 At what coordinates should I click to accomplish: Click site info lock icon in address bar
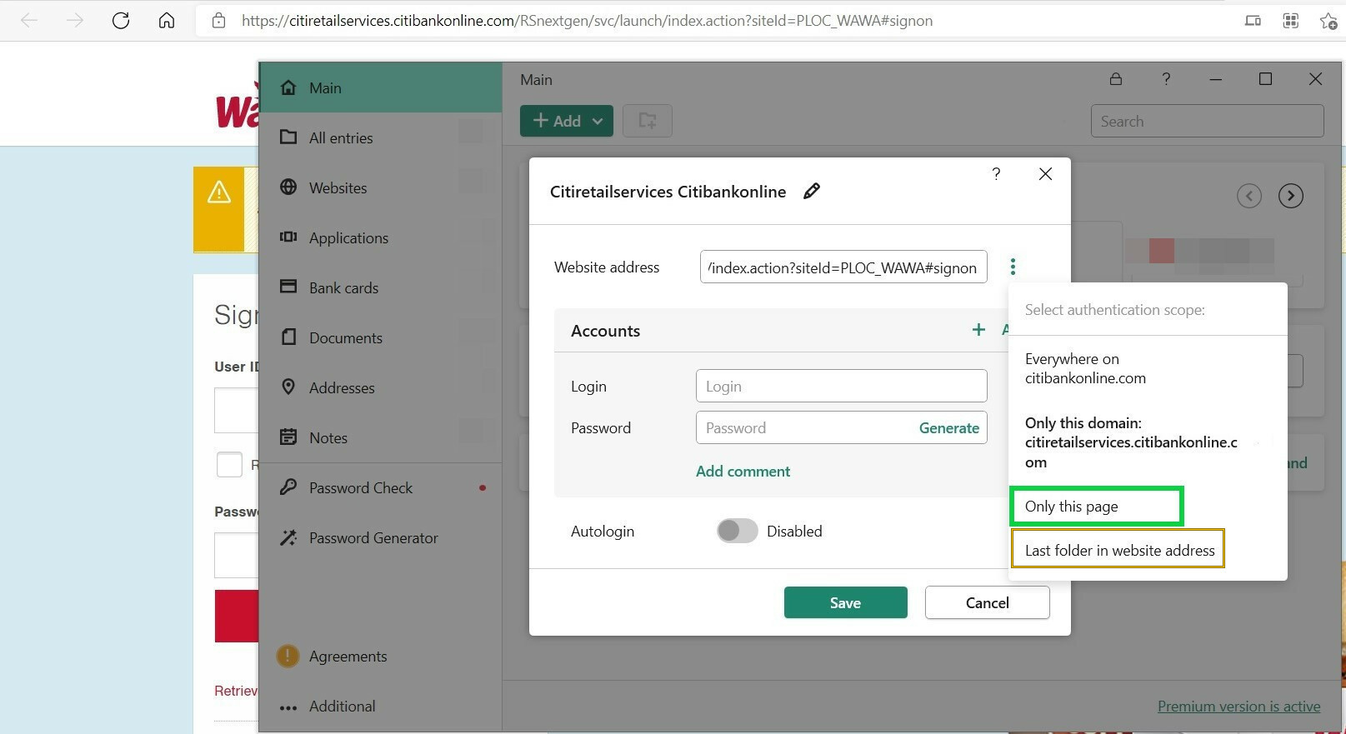tap(218, 21)
